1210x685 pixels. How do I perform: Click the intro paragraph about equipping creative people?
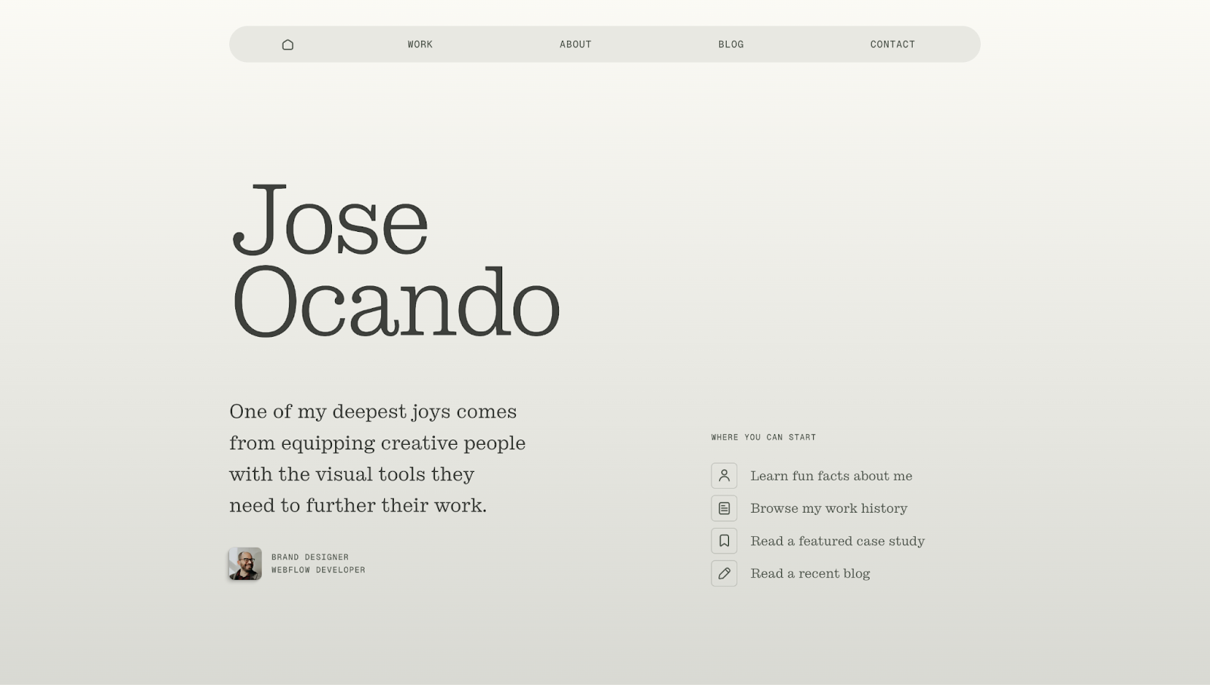point(377,458)
